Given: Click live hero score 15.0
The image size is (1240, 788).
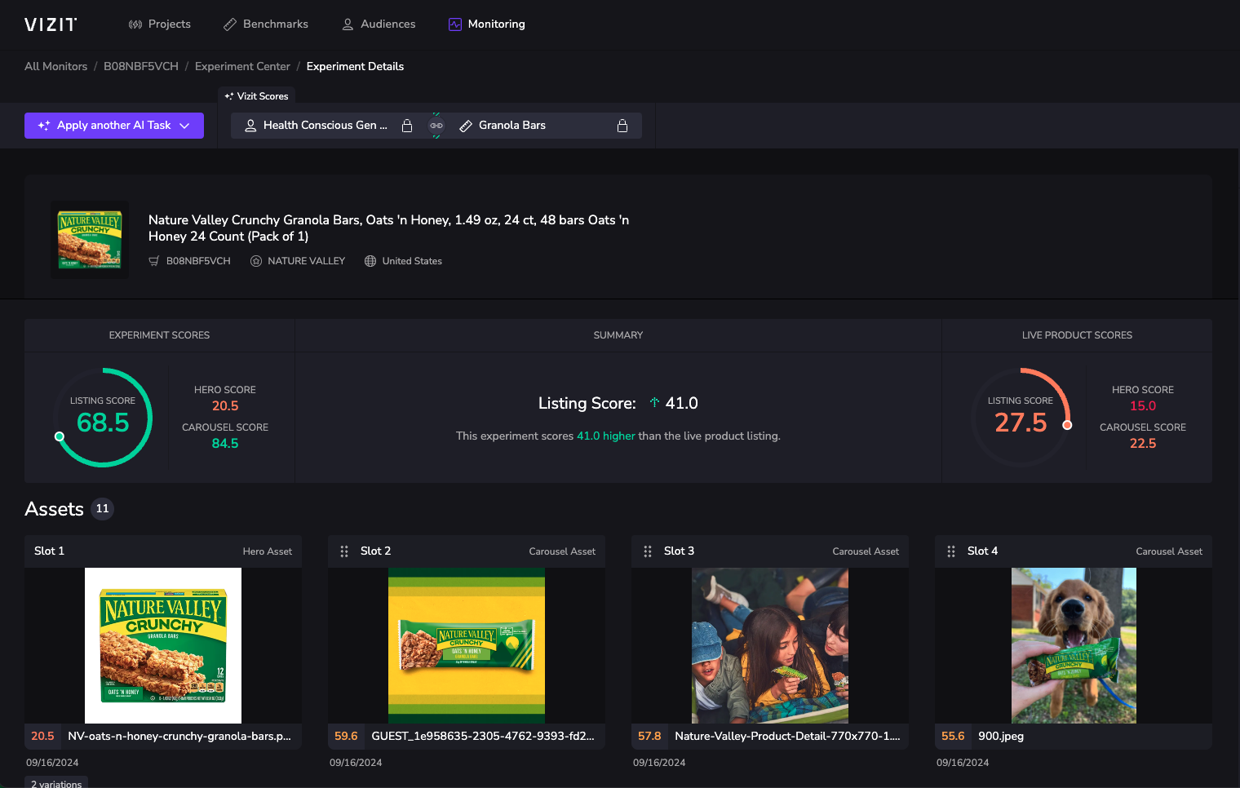Looking at the screenshot, I should pyautogui.click(x=1143, y=406).
